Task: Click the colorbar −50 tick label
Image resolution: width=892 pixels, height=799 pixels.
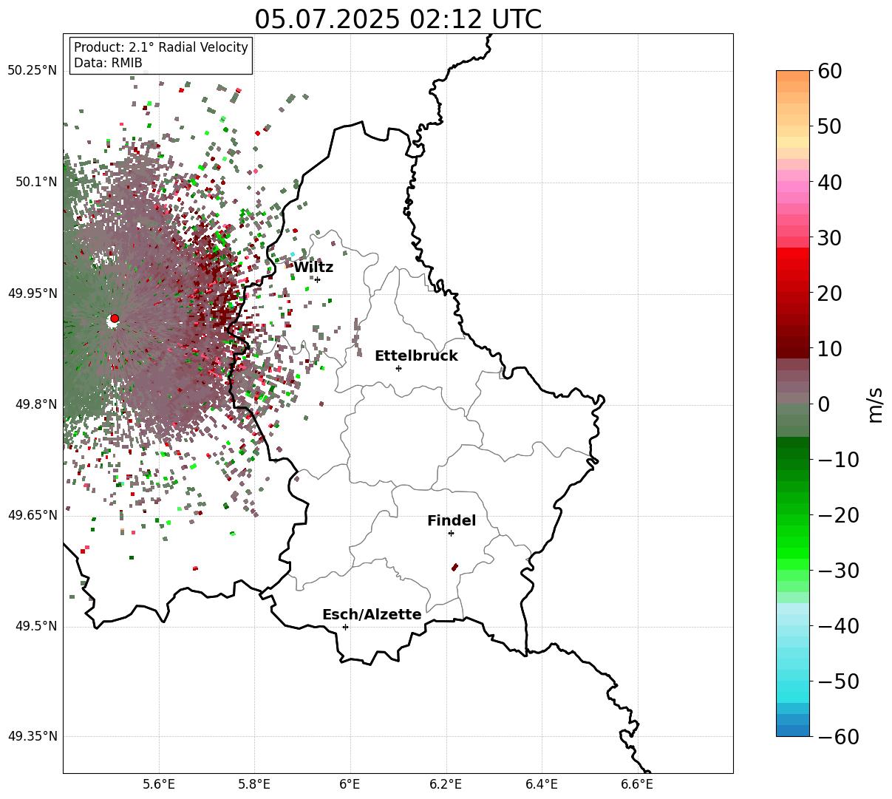Action: [x=838, y=681]
